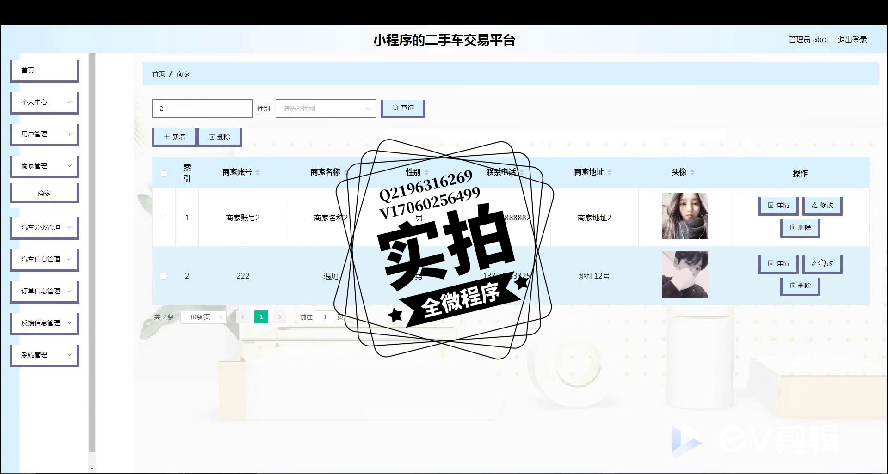Expand the 系统管理 menu
Screen dimensions: 888x474
click(44, 355)
